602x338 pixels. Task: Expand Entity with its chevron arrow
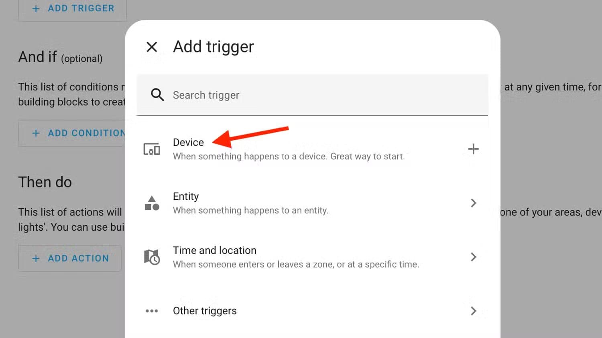coord(473,203)
